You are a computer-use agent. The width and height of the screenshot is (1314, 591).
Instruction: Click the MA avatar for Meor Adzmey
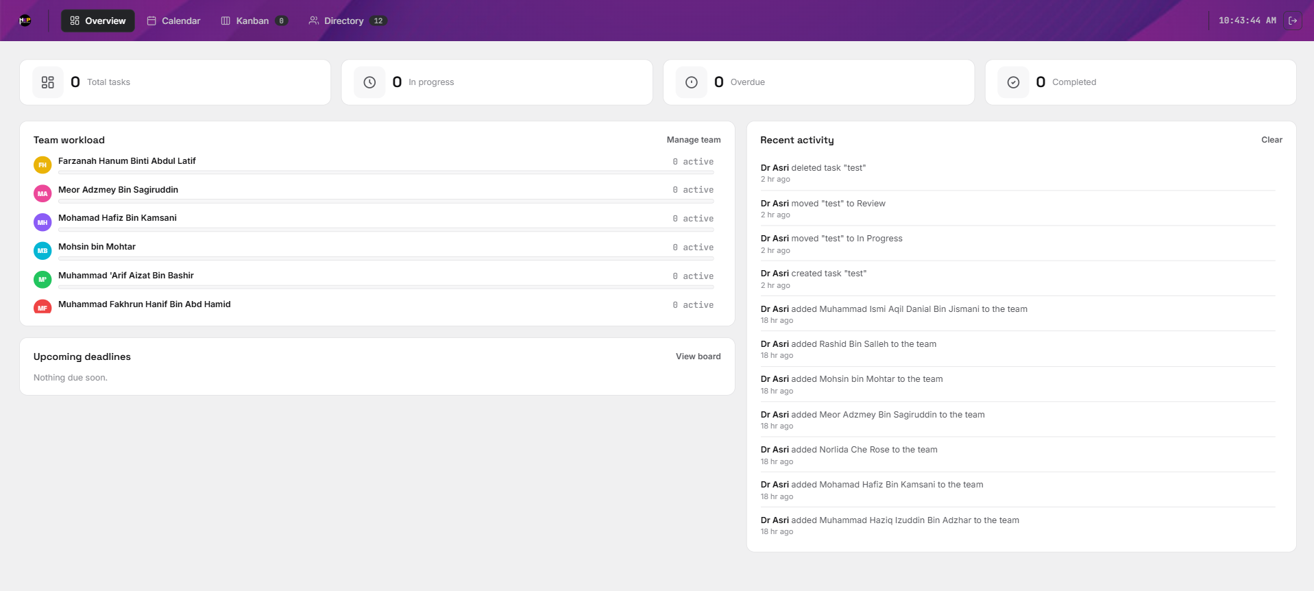click(42, 193)
